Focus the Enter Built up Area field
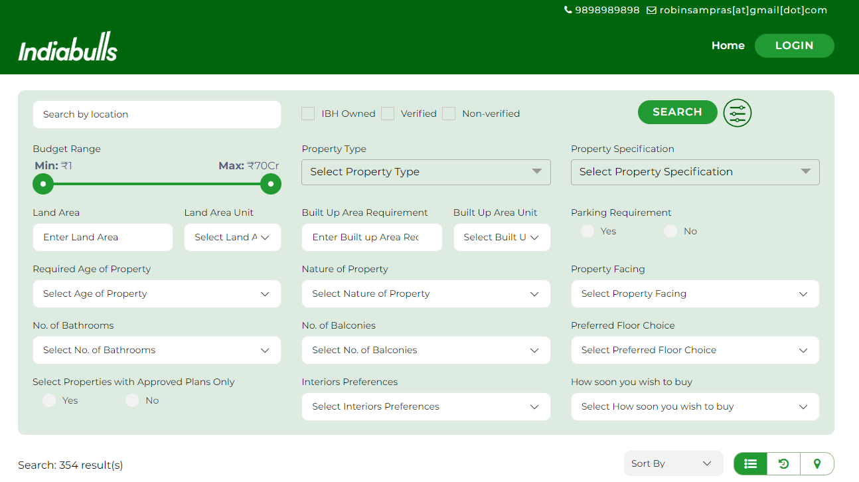 click(372, 237)
